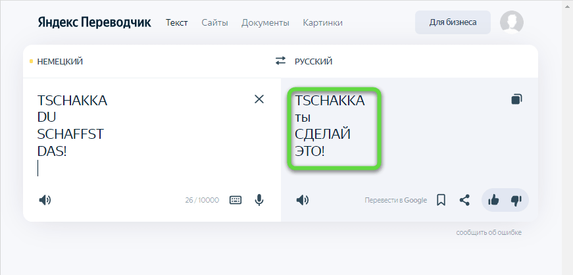
Task: Open the Документы tab
Action: (x=265, y=22)
